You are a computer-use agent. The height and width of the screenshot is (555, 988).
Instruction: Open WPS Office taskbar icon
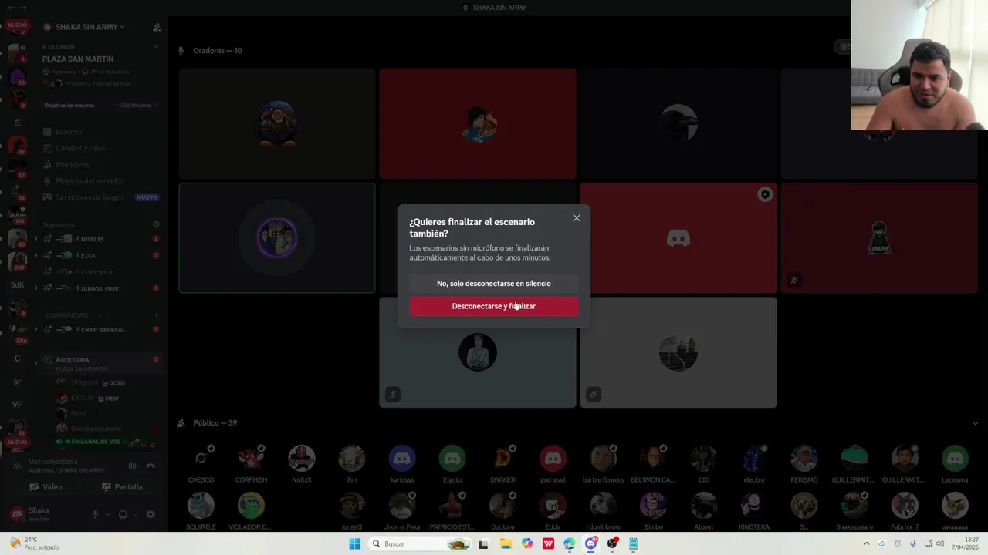(548, 543)
